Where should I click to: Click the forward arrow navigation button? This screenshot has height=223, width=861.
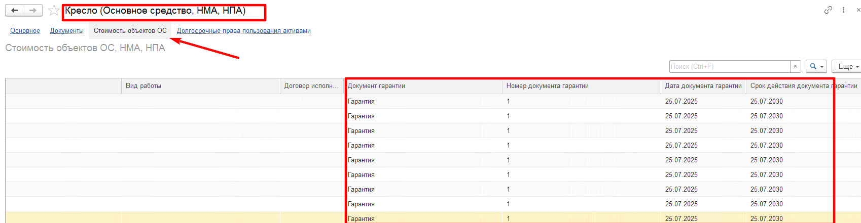pyautogui.click(x=33, y=10)
